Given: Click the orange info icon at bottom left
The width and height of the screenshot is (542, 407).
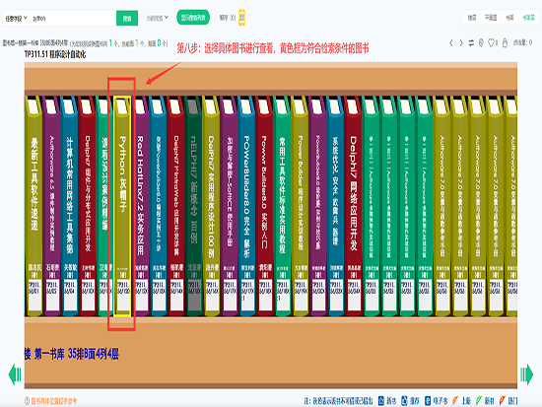Looking at the screenshot, I should point(27,401).
